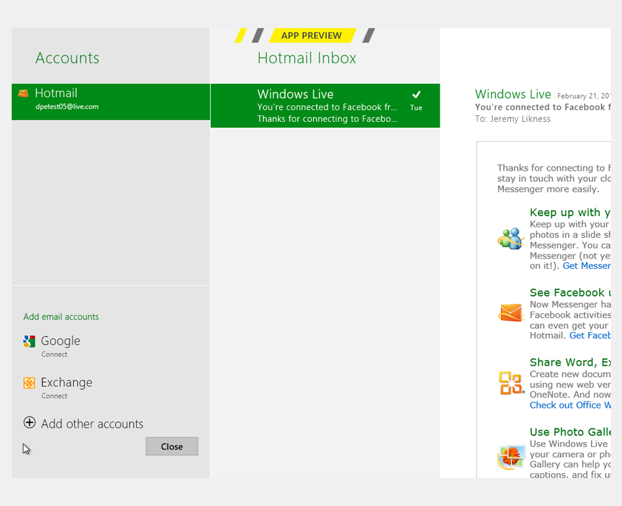Toggle the checkmark on the Windows Live message

pos(416,94)
